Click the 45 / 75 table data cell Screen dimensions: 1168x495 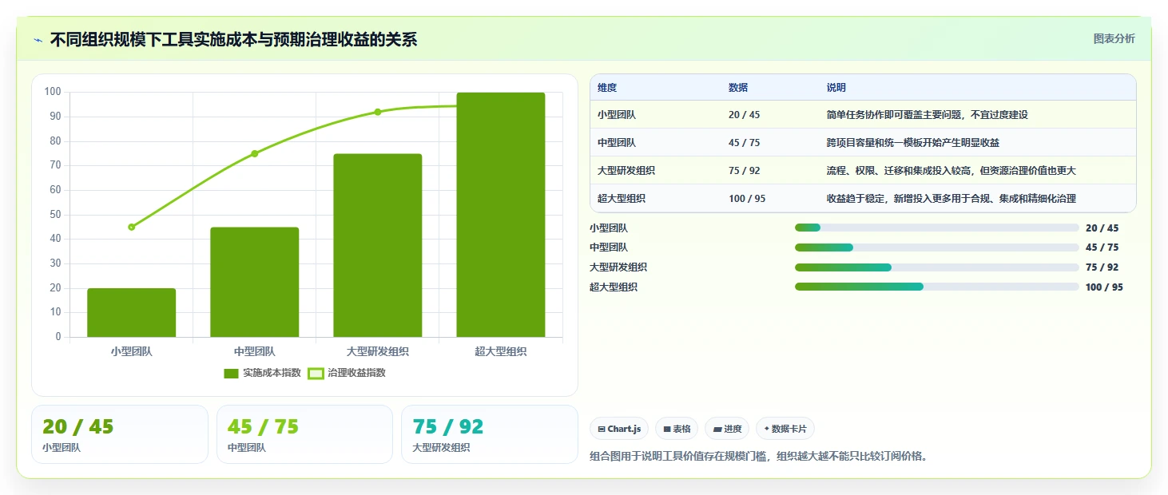pyautogui.click(x=745, y=143)
